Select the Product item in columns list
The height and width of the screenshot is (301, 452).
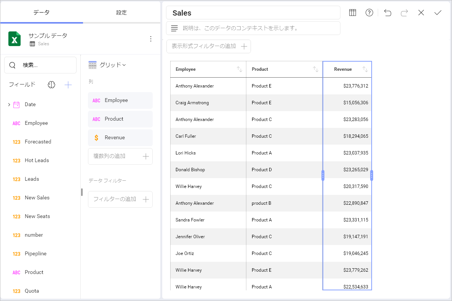120,119
